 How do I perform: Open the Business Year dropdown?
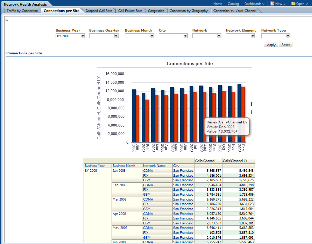pos(83,36)
